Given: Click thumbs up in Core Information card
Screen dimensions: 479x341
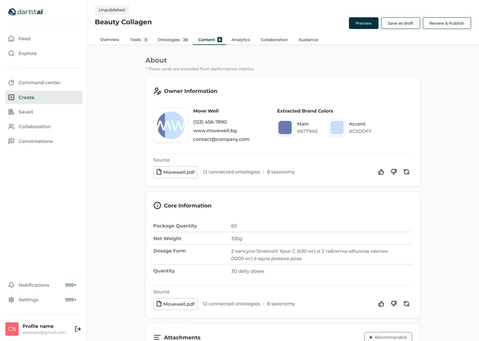Looking at the screenshot, I should point(381,304).
